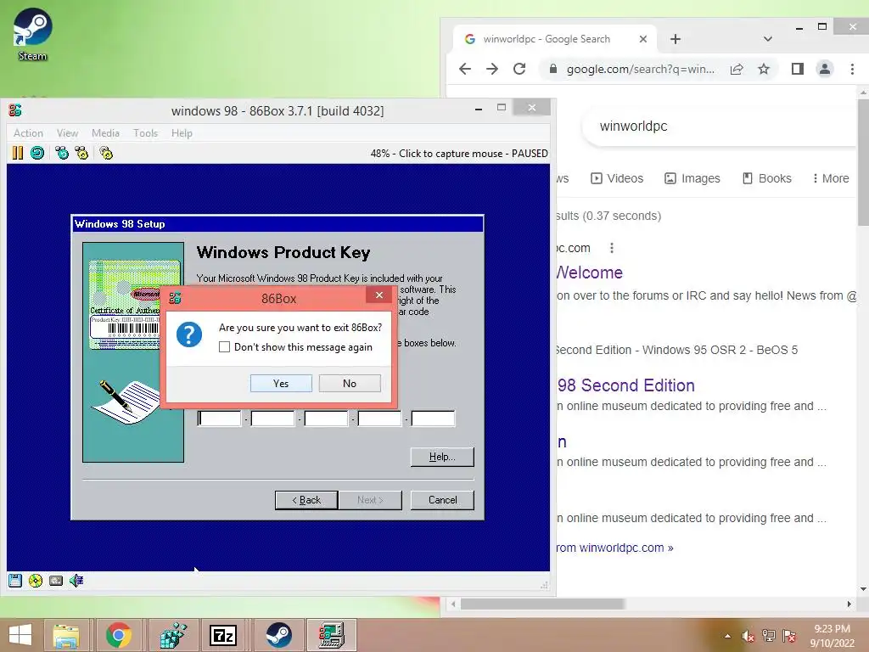
Task: Click hard disk icon in 86Box status bar
Action: (56, 581)
